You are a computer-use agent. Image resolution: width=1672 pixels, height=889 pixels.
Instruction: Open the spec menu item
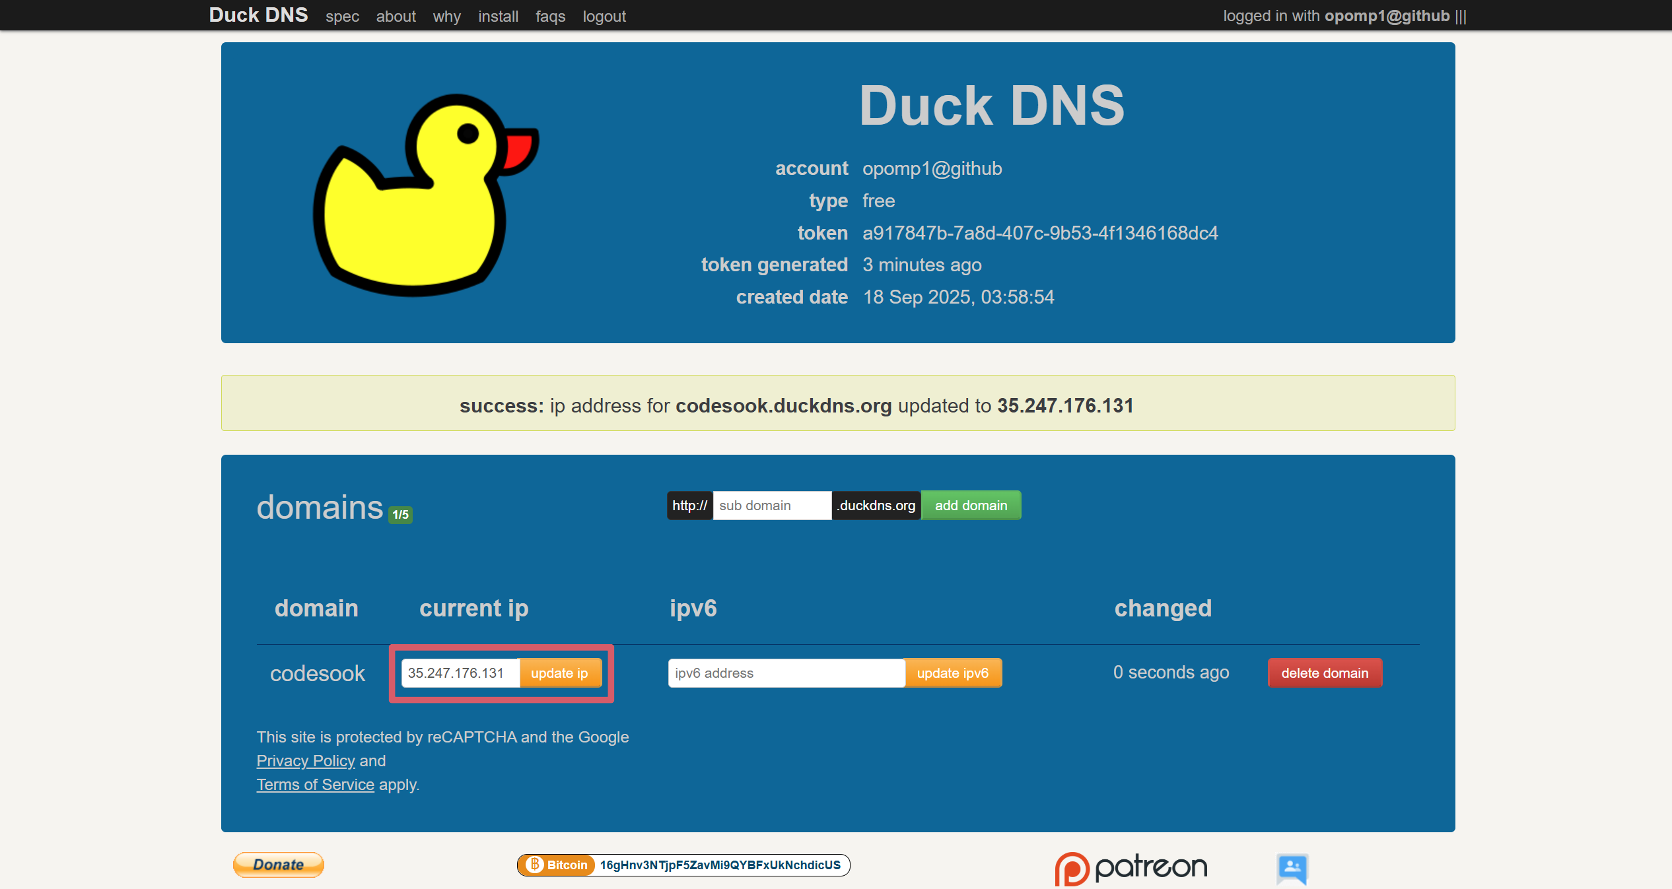pos(342,16)
